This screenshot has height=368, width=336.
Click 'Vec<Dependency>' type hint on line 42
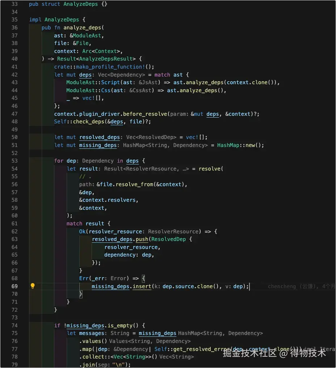tap(122, 75)
